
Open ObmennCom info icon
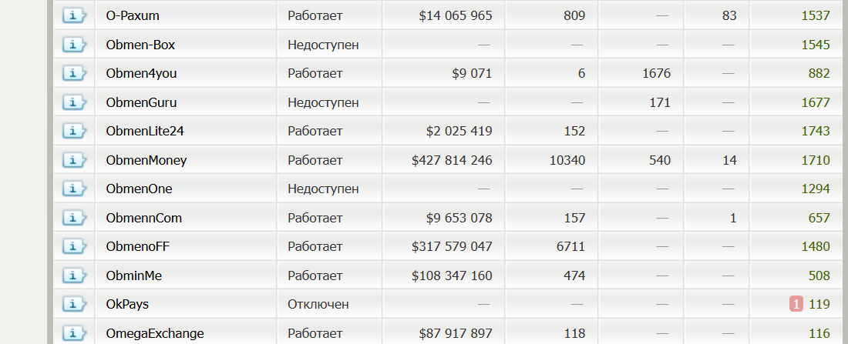73,218
